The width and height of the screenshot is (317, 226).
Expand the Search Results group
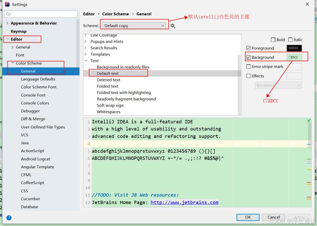click(85, 48)
